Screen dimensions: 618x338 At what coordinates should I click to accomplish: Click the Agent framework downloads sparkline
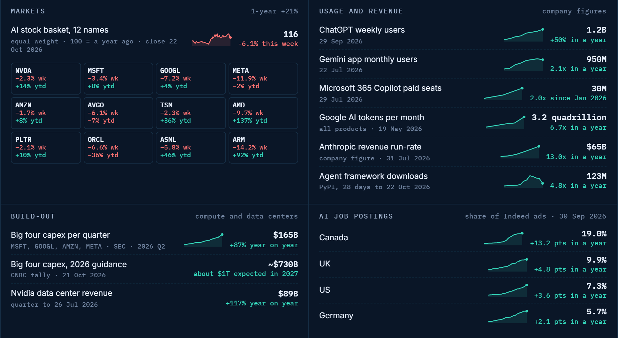[x=524, y=181]
